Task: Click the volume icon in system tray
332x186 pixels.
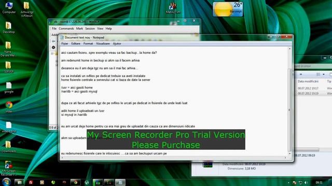Action: (x=306, y=182)
